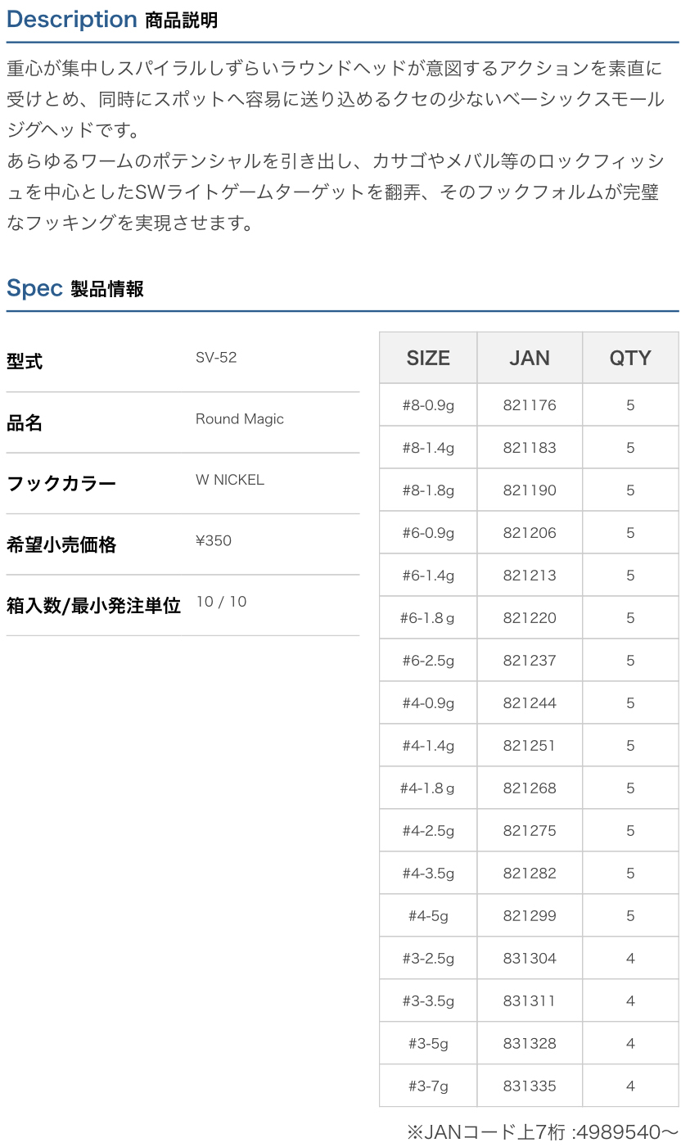
Task: Select JAN code 821176 in the table
Action: click(530, 405)
